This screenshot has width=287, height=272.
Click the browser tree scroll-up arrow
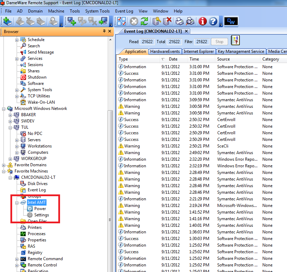click(x=110, y=40)
